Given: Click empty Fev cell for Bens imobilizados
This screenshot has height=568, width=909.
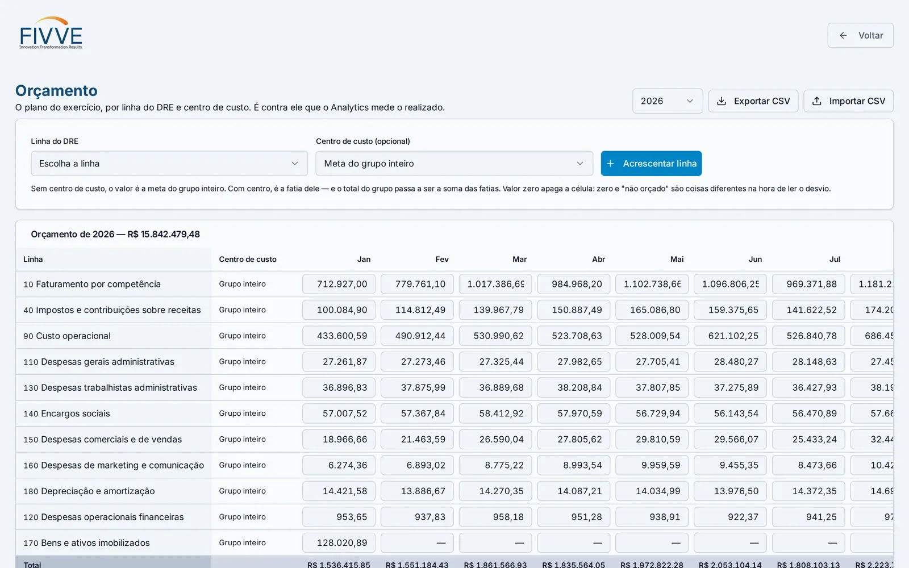Looking at the screenshot, I should (417, 542).
